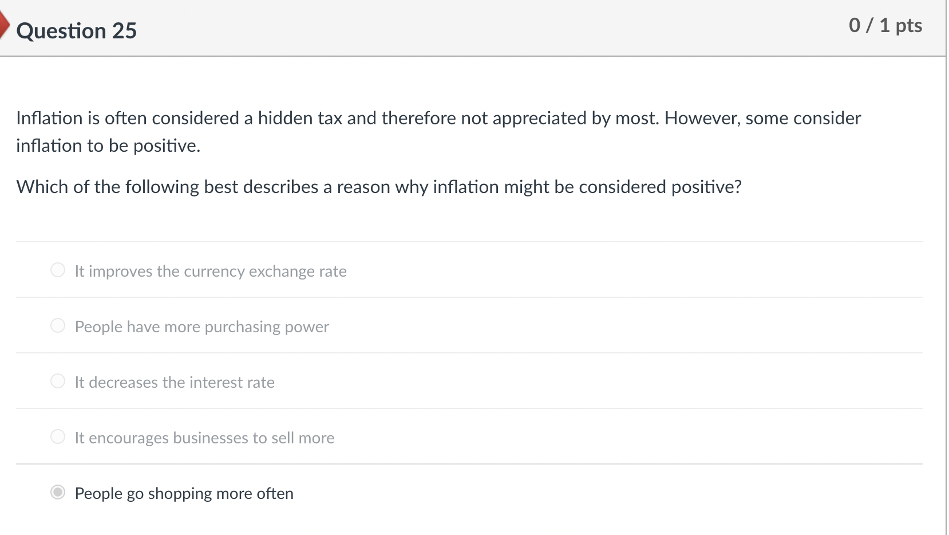Click the answer text 'It decreases the interest rate'
Viewport: 949px width, 535px height.
coord(175,383)
